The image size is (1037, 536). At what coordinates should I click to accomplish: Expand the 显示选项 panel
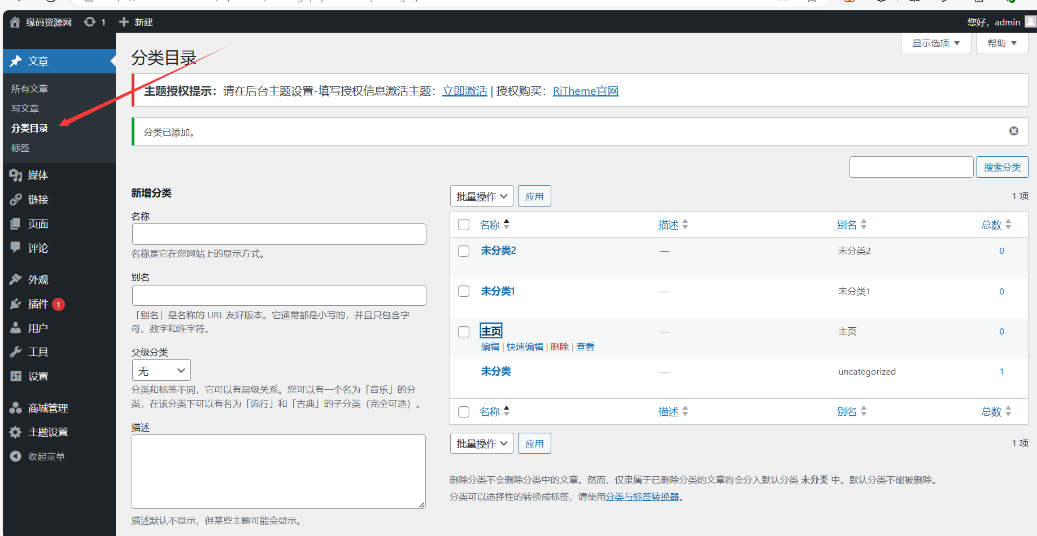coord(936,43)
